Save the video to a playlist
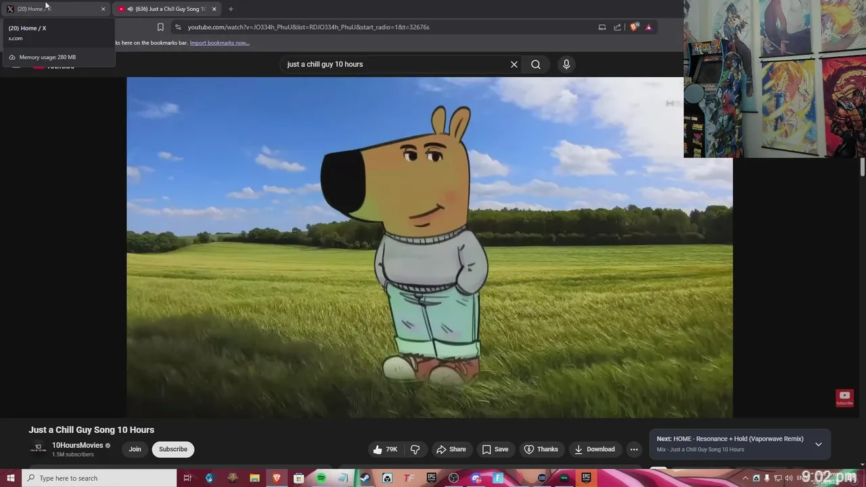The height and width of the screenshot is (487, 866). tap(495, 449)
